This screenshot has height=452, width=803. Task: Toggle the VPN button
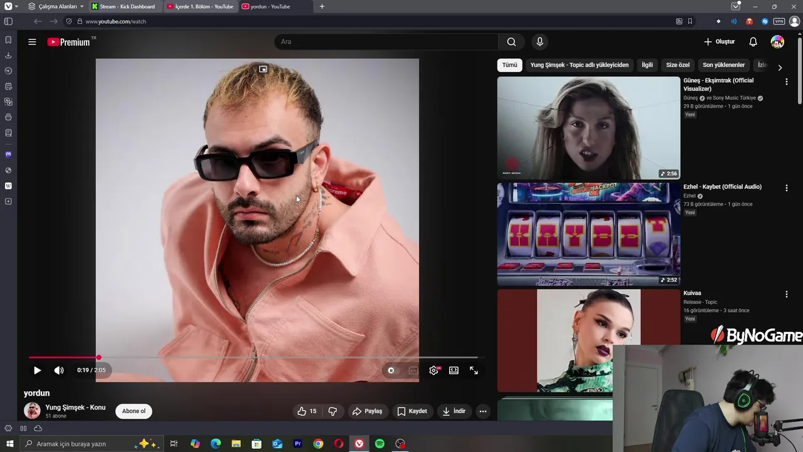coord(779,21)
